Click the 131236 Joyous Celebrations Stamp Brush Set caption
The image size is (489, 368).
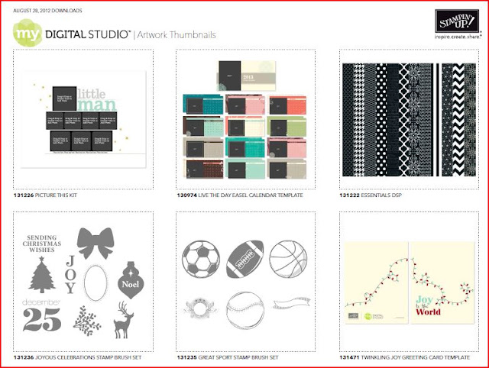pyautogui.click(x=77, y=357)
